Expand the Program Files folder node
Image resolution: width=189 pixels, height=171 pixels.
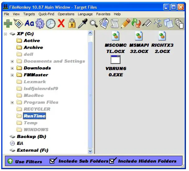[12, 102]
